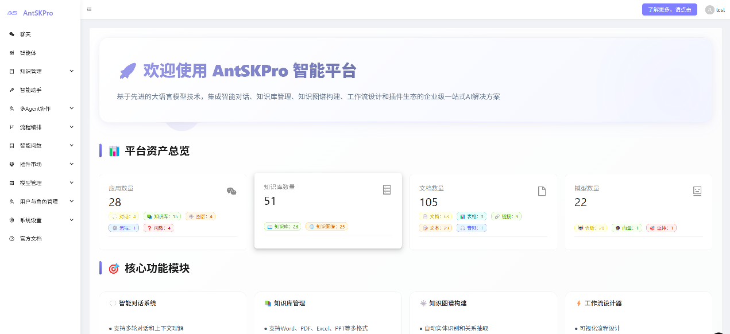This screenshot has width=730, height=334.
Task: Click the 了解更多，请点击 button
Action: tap(669, 9)
